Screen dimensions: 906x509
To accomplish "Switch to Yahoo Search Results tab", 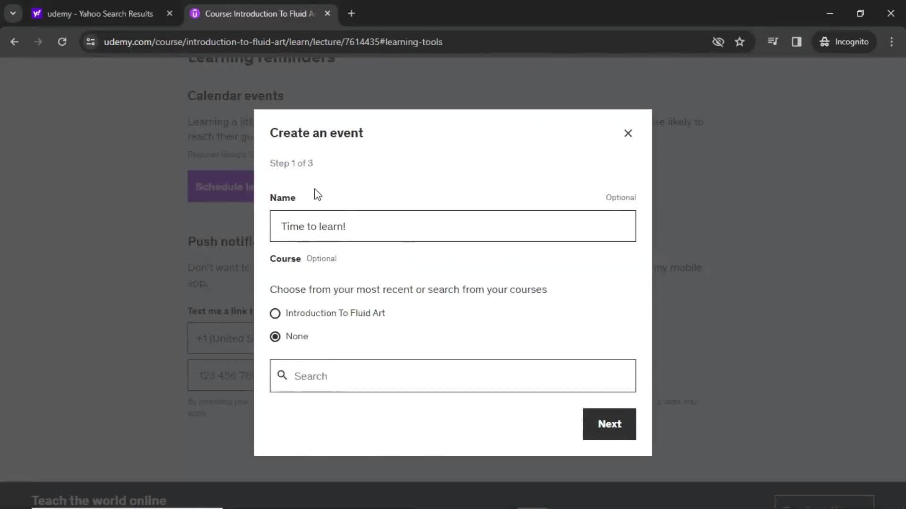I will (x=101, y=14).
